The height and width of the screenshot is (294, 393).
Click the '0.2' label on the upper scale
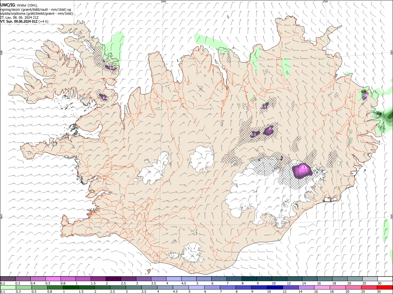point(2,283)
